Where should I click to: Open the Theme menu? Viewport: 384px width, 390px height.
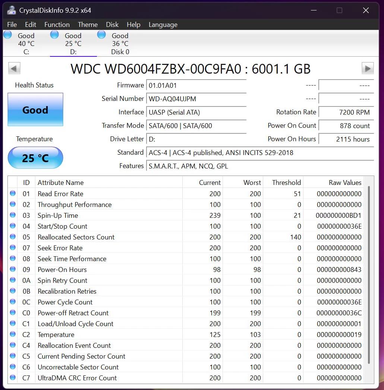click(88, 25)
